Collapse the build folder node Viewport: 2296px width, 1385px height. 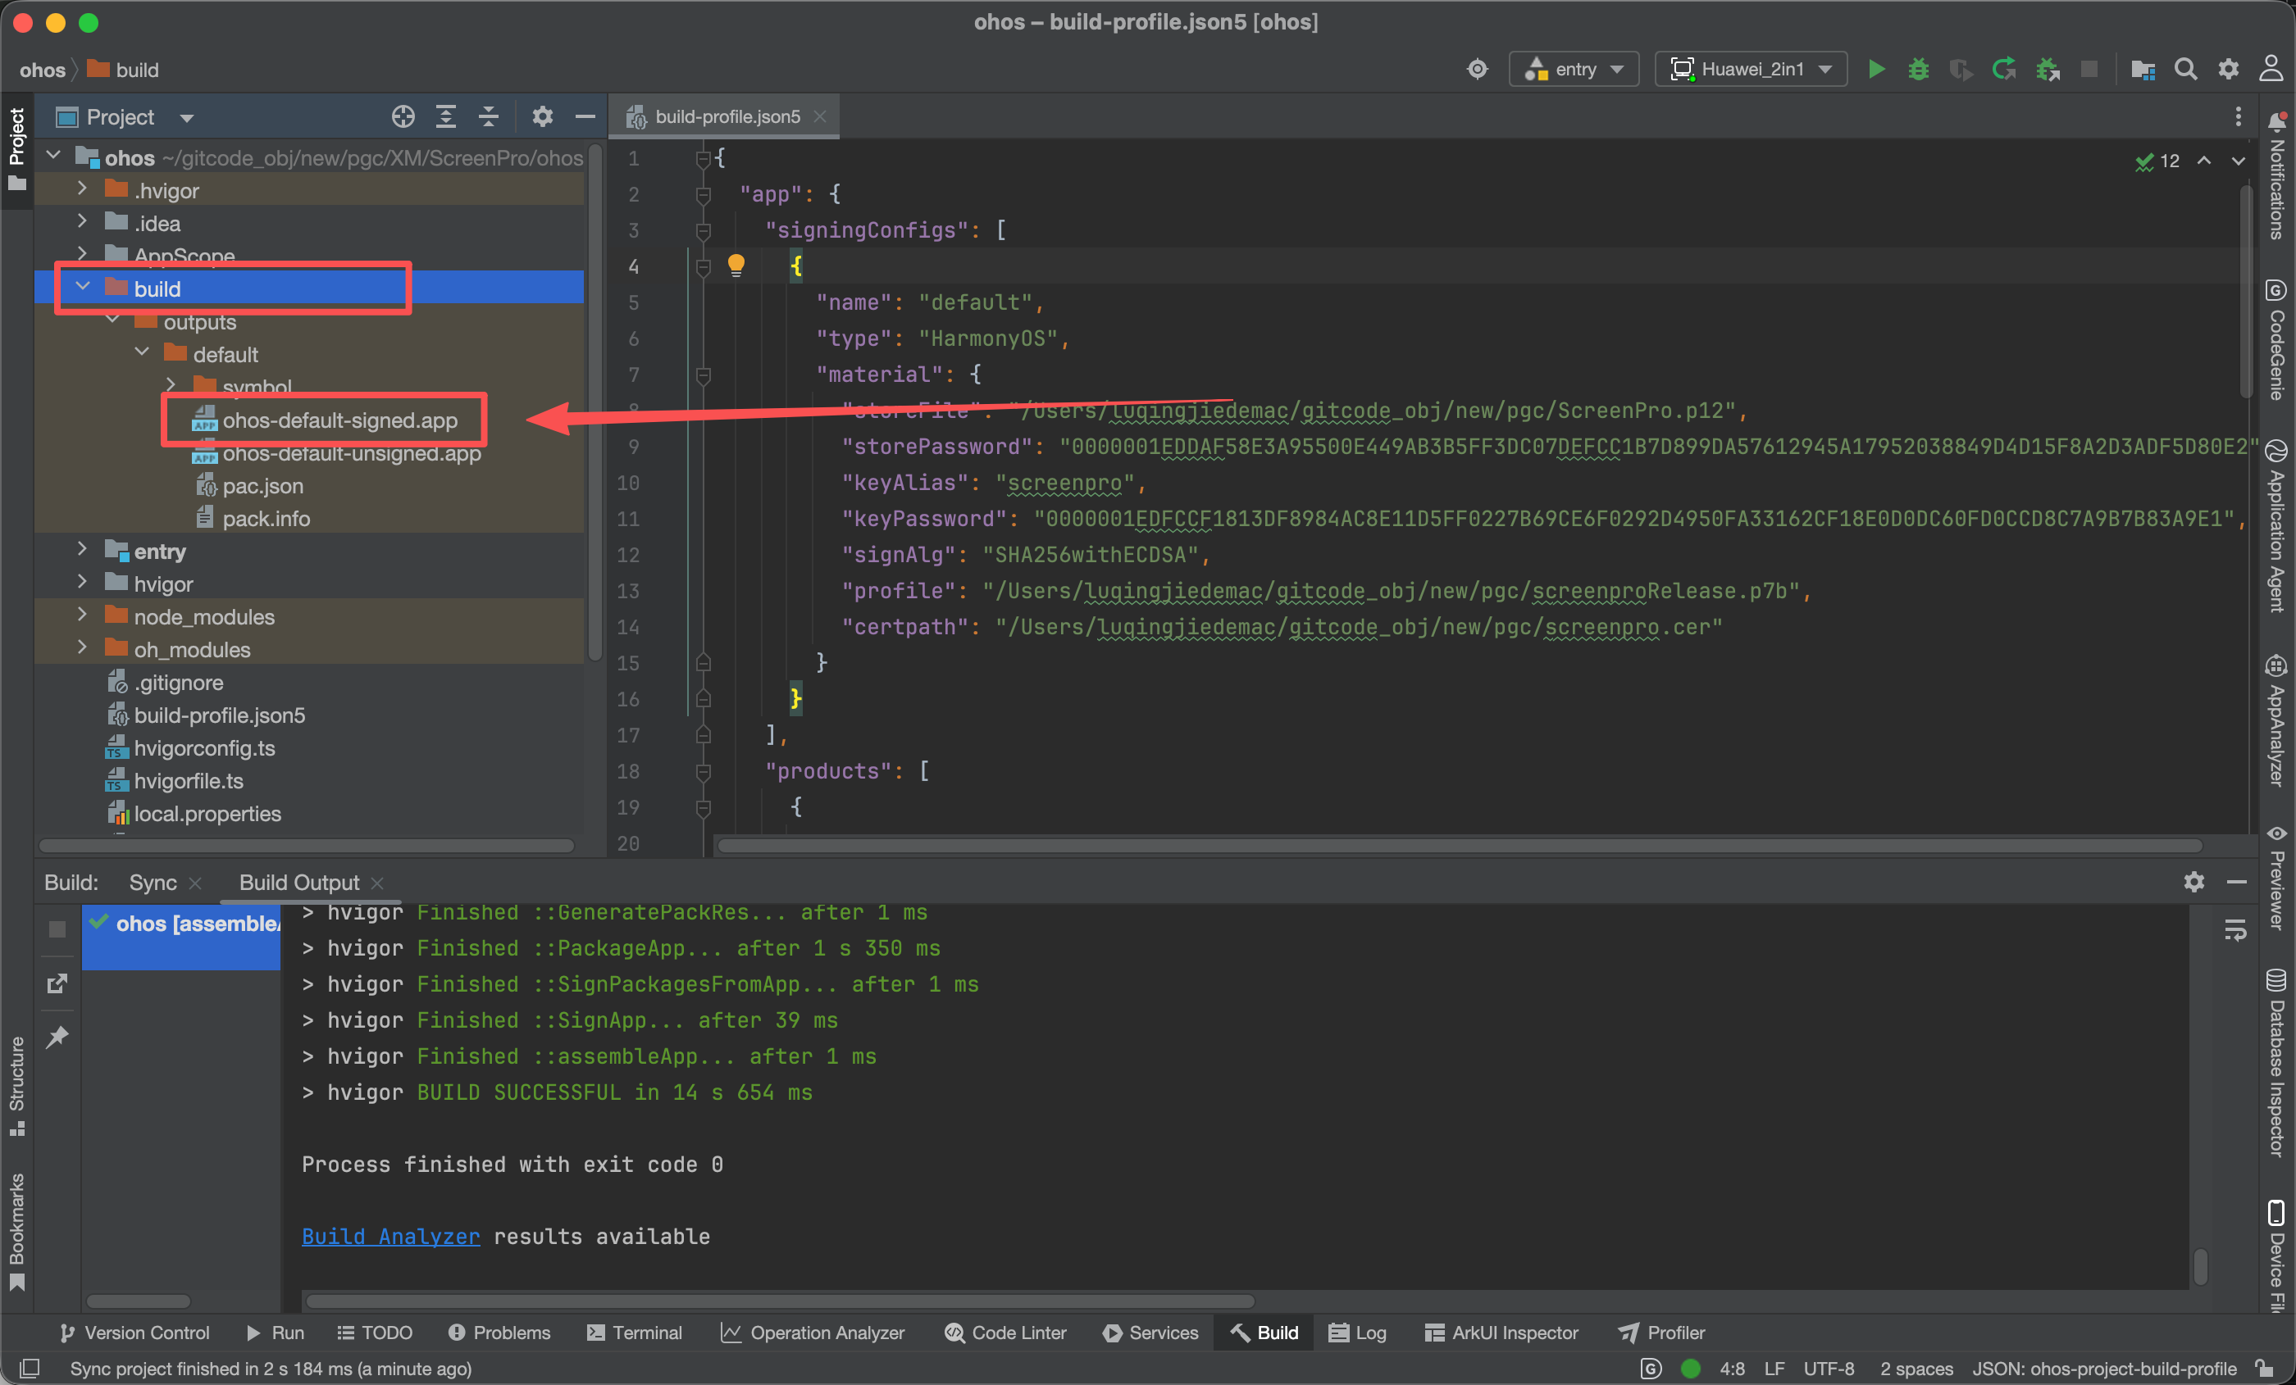click(82, 287)
